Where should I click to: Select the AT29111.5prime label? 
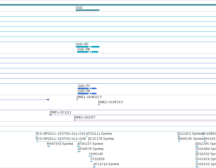tap(99, 134)
